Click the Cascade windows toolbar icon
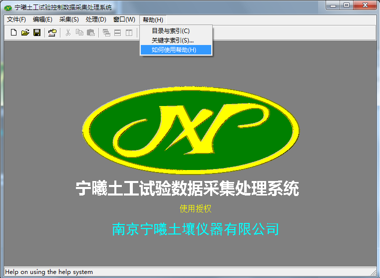This screenshot has width=380, height=278. tap(106, 32)
